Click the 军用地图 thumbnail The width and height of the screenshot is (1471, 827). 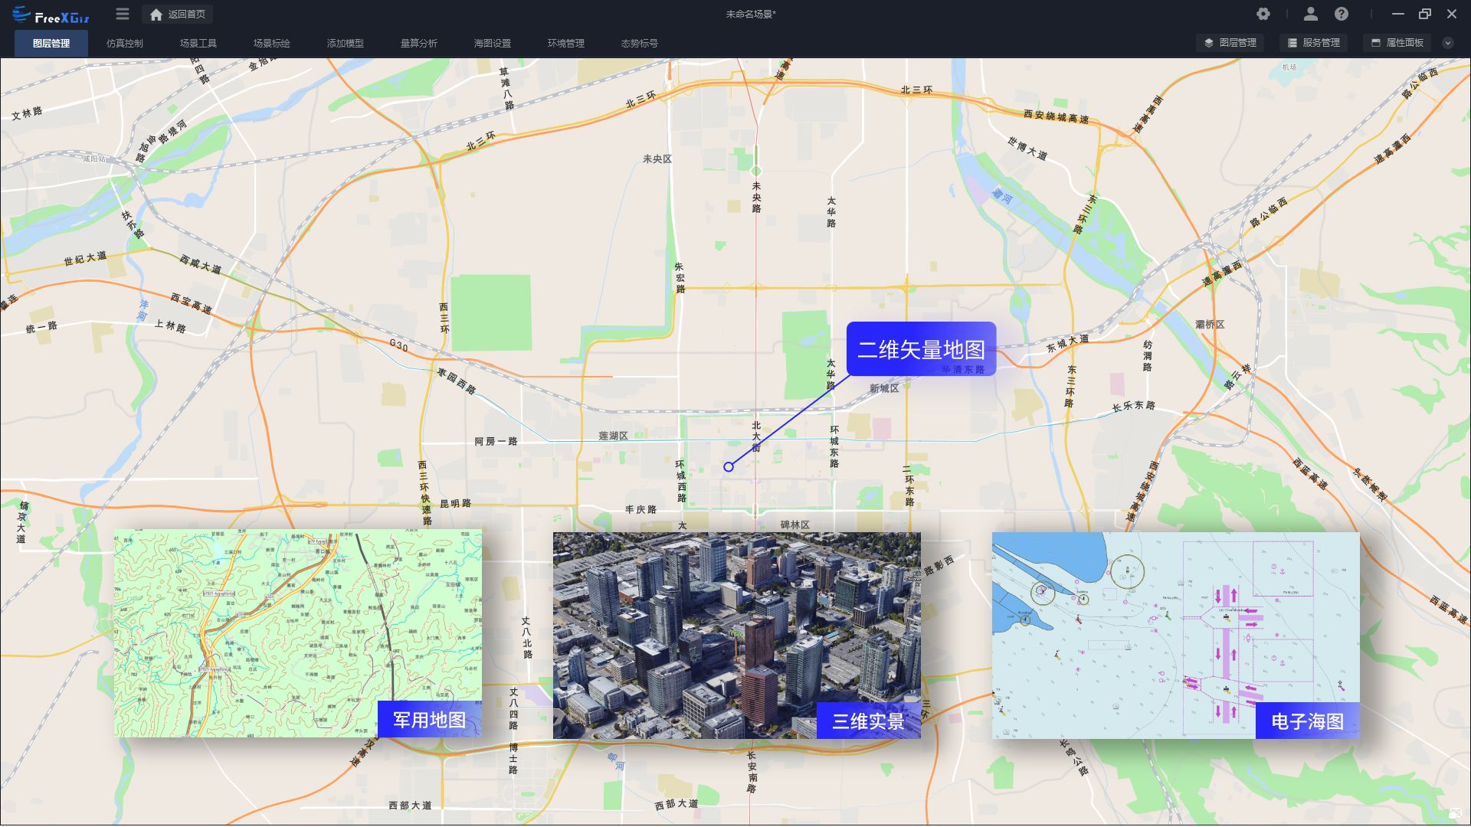pos(298,633)
